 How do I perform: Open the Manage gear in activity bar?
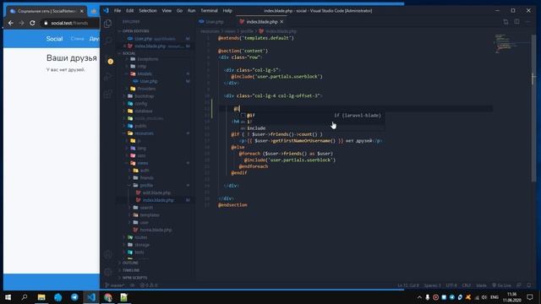point(107,272)
